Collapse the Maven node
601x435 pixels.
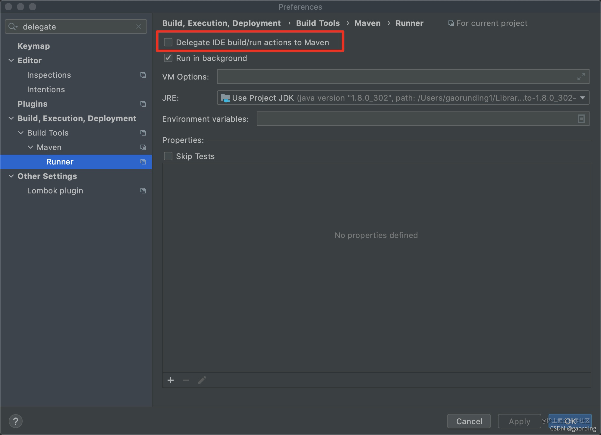point(30,147)
